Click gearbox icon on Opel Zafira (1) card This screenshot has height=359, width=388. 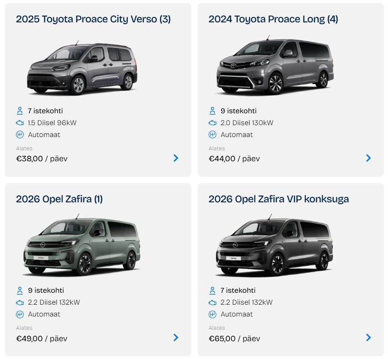pos(20,314)
